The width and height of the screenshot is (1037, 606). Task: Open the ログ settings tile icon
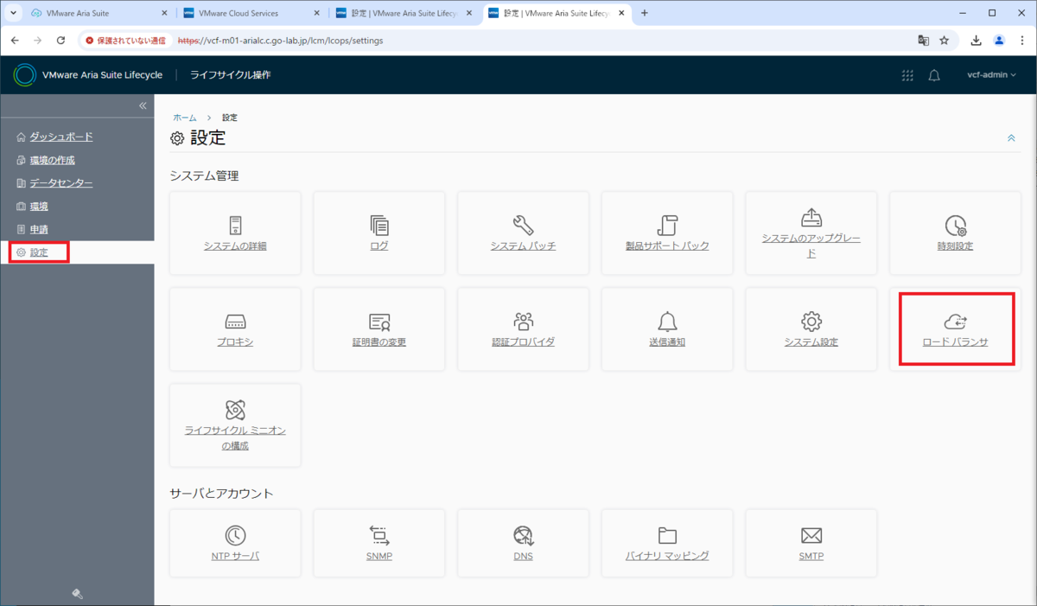(x=379, y=226)
